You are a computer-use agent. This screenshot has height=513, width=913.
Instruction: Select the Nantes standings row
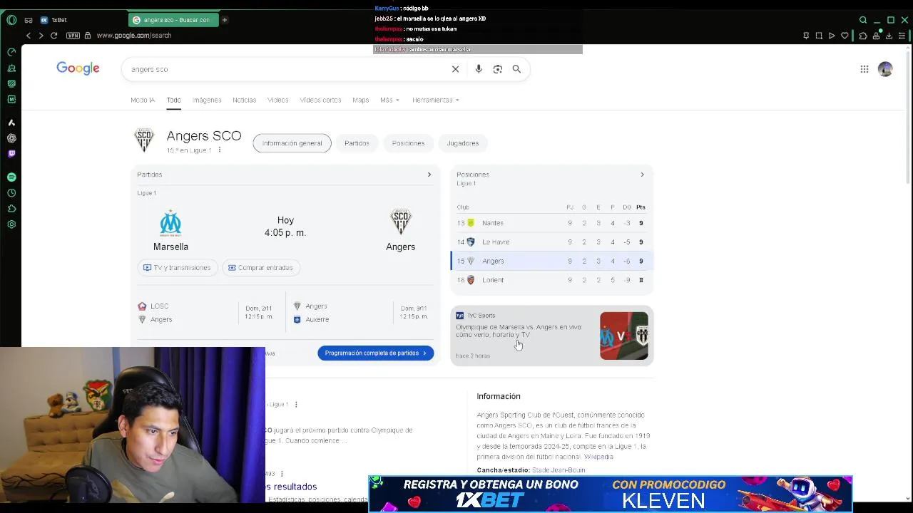[551, 223]
